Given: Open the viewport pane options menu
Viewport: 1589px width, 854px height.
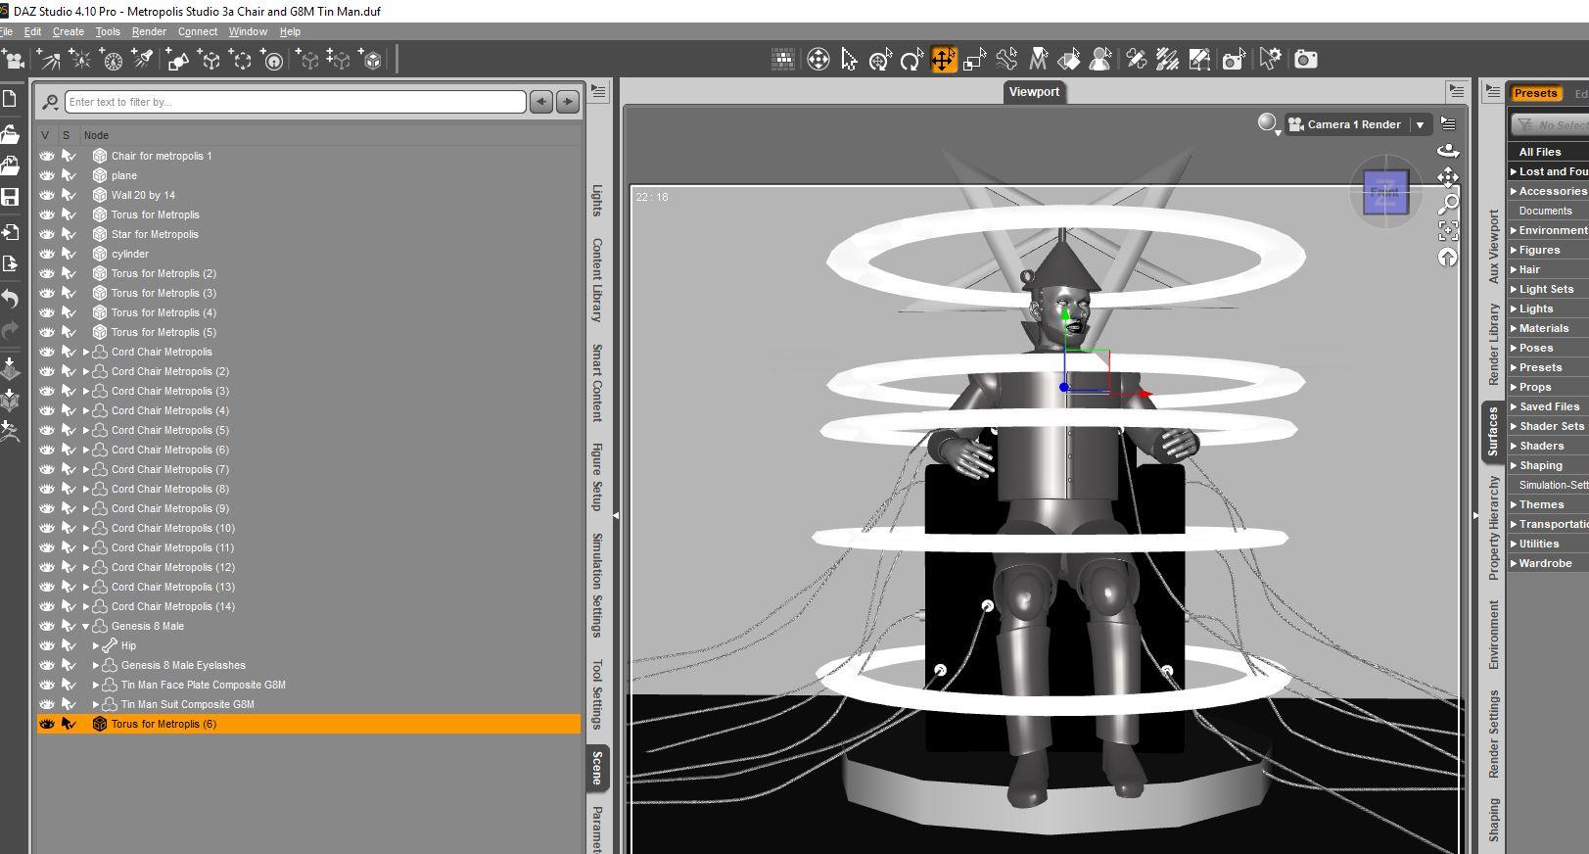Looking at the screenshot, I should tap(1458, 92).
